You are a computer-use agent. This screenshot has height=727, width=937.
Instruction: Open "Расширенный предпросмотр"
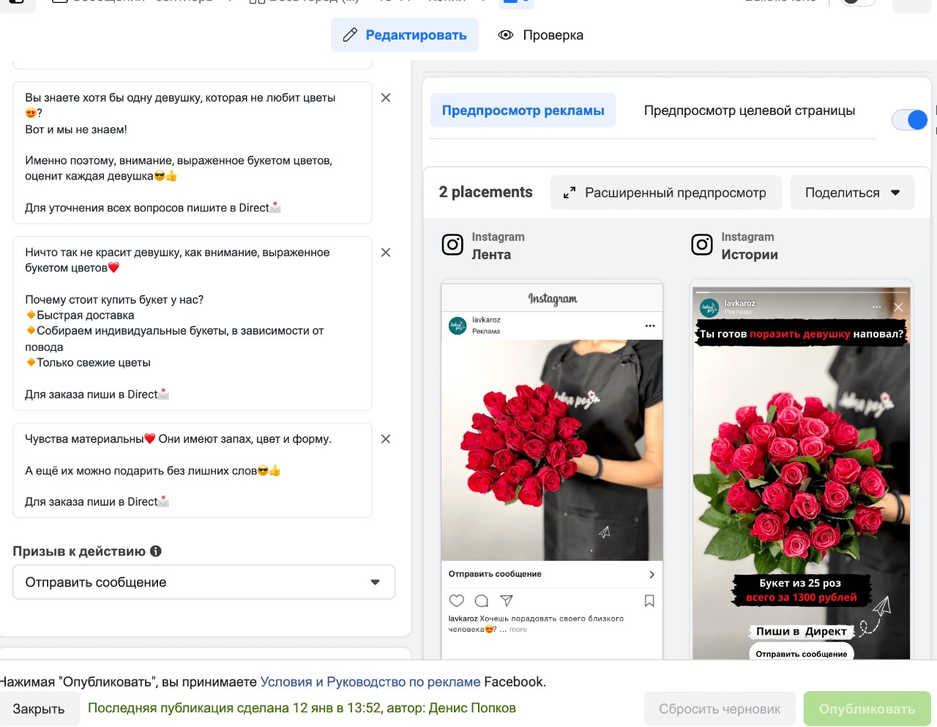click(x=666, y=193)
